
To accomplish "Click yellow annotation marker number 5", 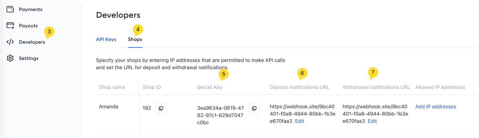I will coord(223,74).
